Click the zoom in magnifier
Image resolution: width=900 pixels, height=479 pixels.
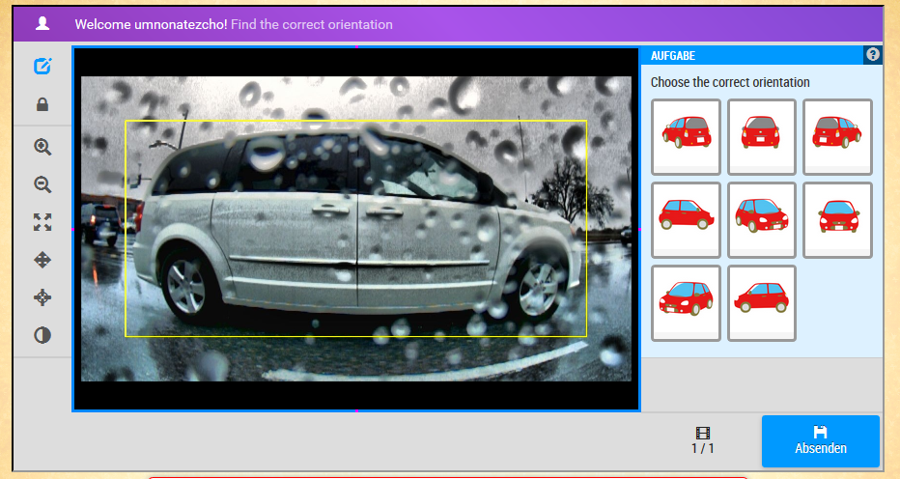coord(42,147)
